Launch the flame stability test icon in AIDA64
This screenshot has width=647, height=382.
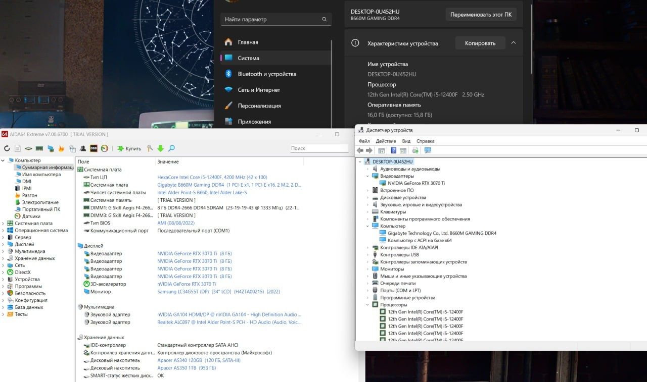tap(61, 148)
